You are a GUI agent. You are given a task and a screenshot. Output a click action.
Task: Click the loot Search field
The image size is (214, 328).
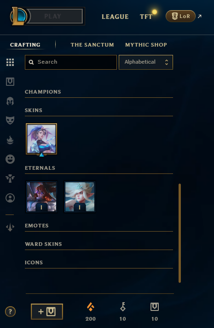point(71,62)
